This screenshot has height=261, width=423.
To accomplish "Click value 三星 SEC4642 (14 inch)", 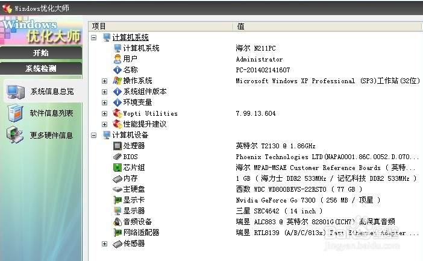I will (279, 211).
